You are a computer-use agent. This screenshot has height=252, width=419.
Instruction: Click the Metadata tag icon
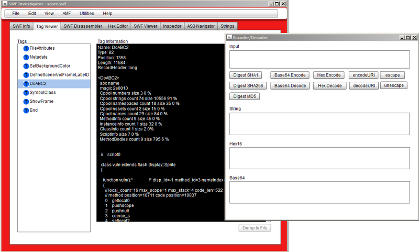26,57
